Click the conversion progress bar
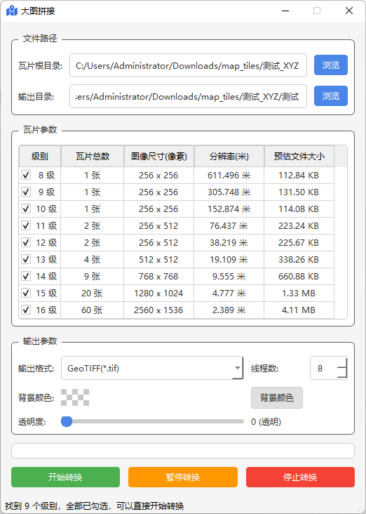This screenshot has width=366, height=514. [183, 451]
